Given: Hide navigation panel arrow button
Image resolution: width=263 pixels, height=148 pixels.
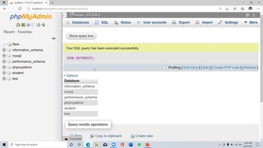Looking at the screenshot, I should (x=64, y=15).
